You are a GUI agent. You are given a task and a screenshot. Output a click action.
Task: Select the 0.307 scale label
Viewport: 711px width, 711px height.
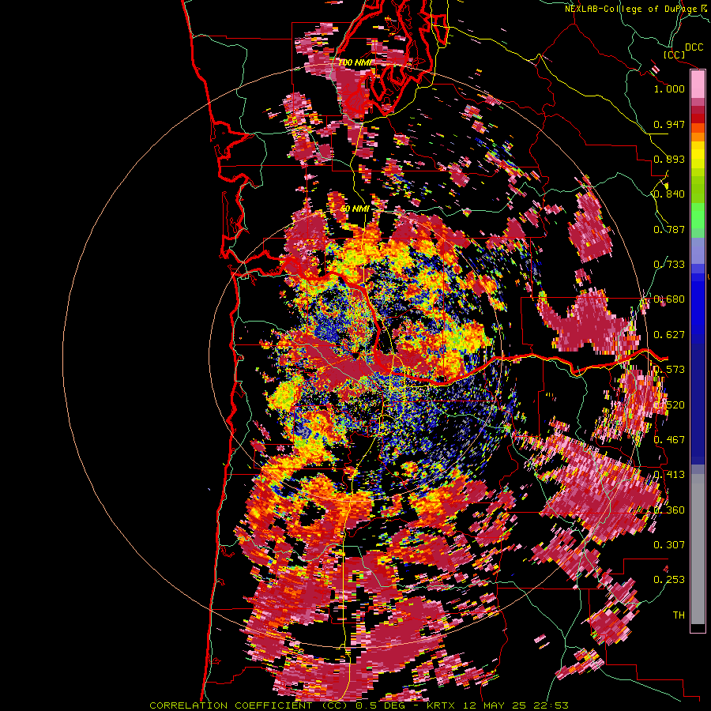(669, 544)
